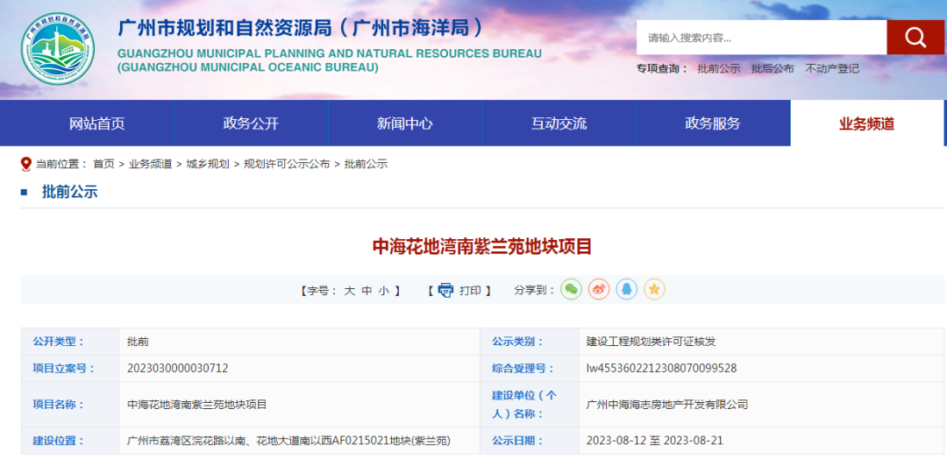Click the 公开类型 label cell
The height and width of the screenshot is (459, 947).
click(70, 342)
